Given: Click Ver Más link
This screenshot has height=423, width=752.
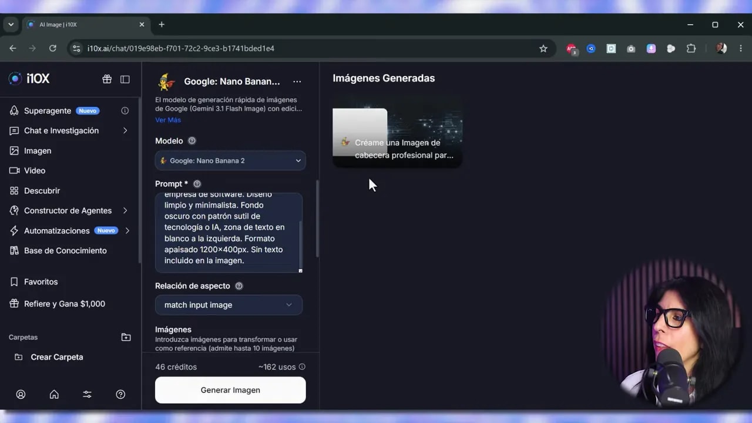Looking at the screenshot, I should pos(168,120).
